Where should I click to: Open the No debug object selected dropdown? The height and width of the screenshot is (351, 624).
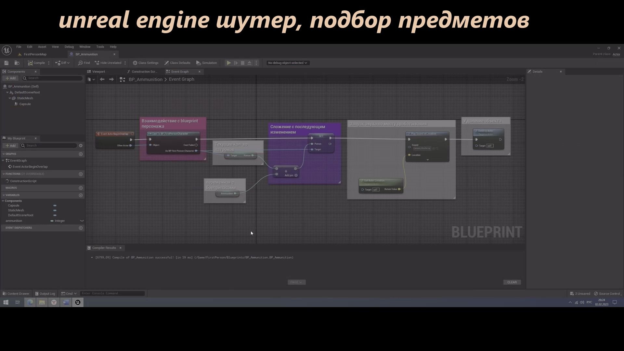point(287,63)
